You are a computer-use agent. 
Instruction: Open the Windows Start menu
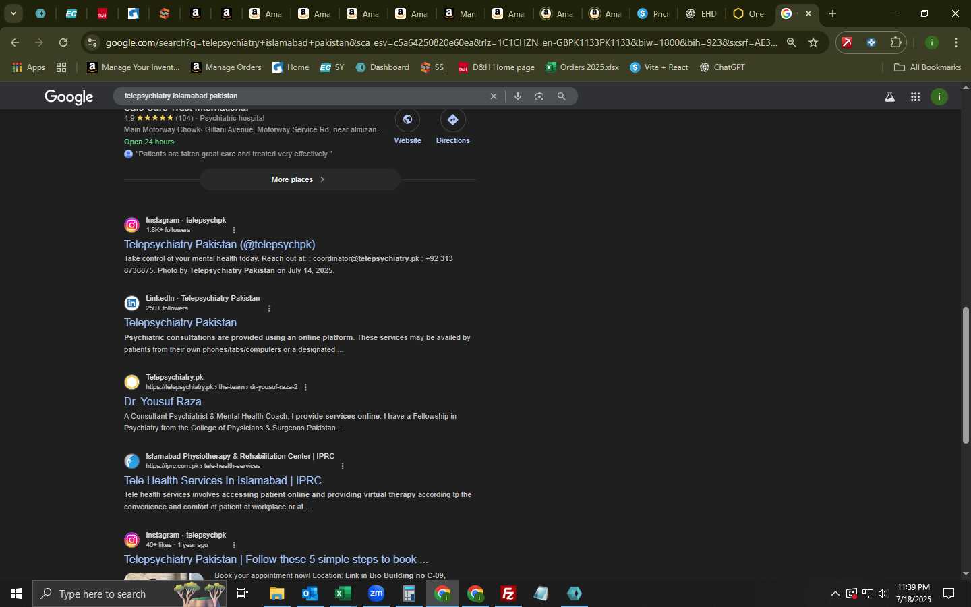[16, 594]
